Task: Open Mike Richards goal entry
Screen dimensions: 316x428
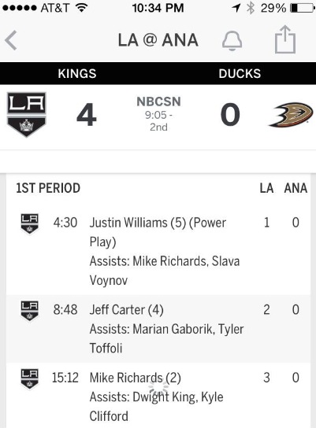Action: pos(158,396)
